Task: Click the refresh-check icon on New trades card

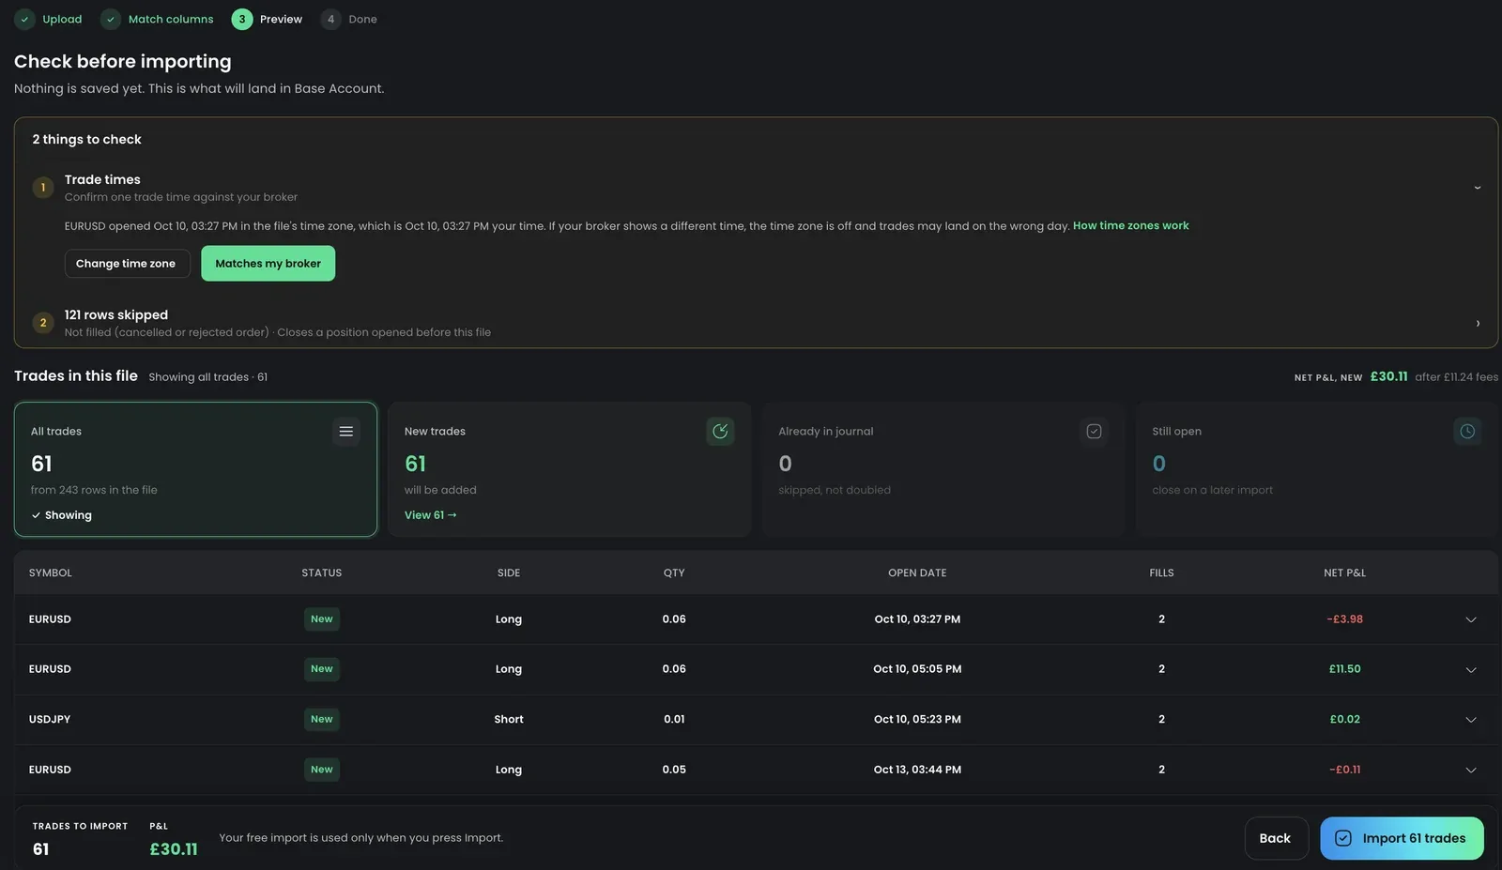Action: coord(720,432)
